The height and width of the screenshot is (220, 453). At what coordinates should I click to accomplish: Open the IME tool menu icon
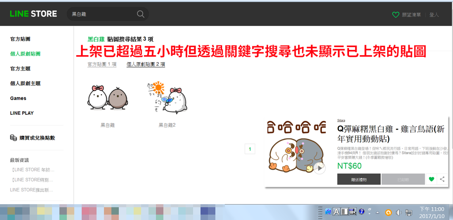click(353, 212)
